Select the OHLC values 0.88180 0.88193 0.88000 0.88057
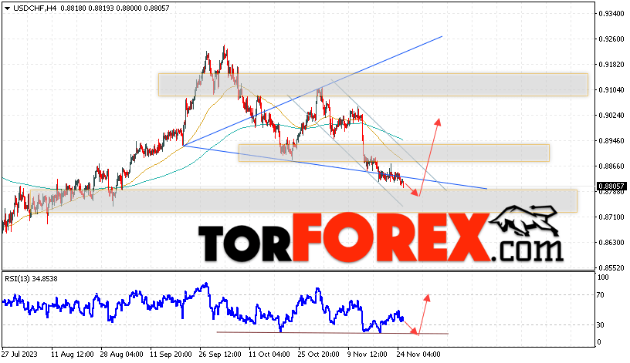 [x=115, y=8]
